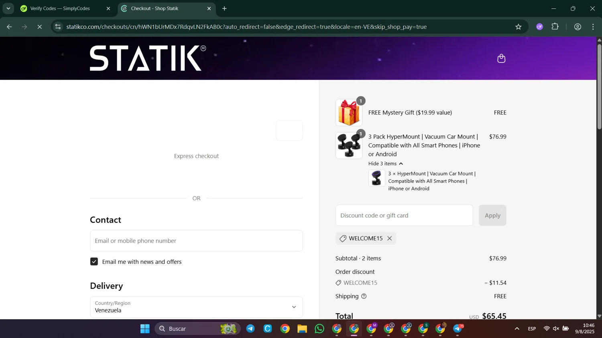
Task: Open Telegram next to the search box
Action: click(x=250, y=329)
